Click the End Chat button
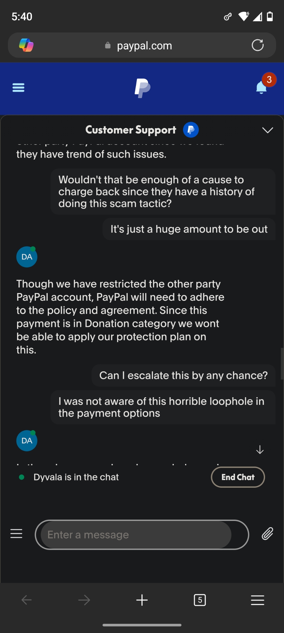This screenshot has height=633, width=284. pyautogui.click(x=238, y=477)
